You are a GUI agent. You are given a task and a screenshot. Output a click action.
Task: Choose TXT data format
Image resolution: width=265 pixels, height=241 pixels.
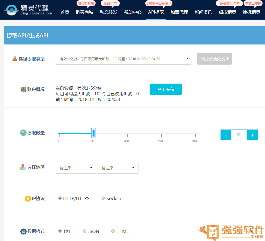pyautogui.click(x=60, y=231)
